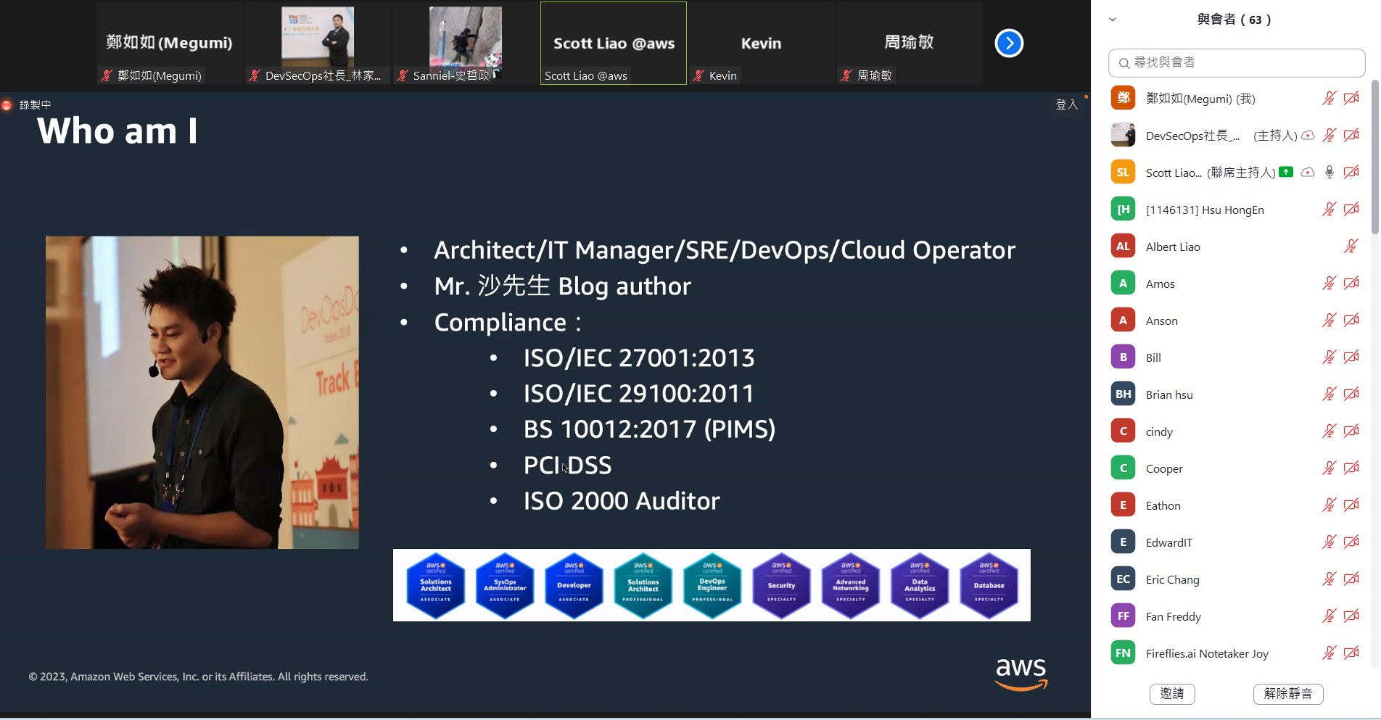Click the red recording indicator icon
Screen dimensions: 1381x720
[7, 105]
